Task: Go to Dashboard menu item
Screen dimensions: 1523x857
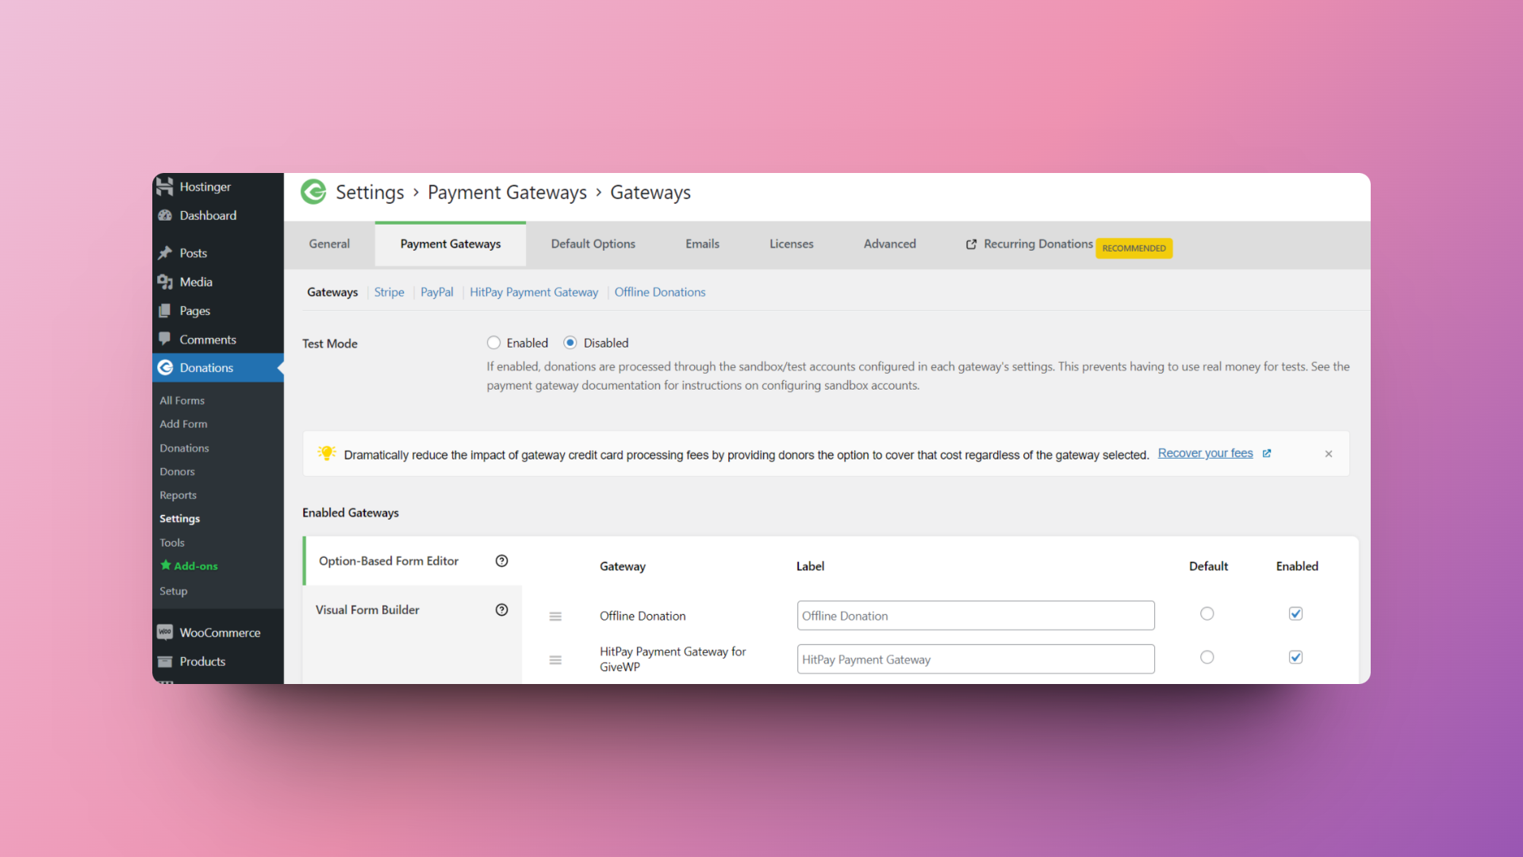Action: 218,215
